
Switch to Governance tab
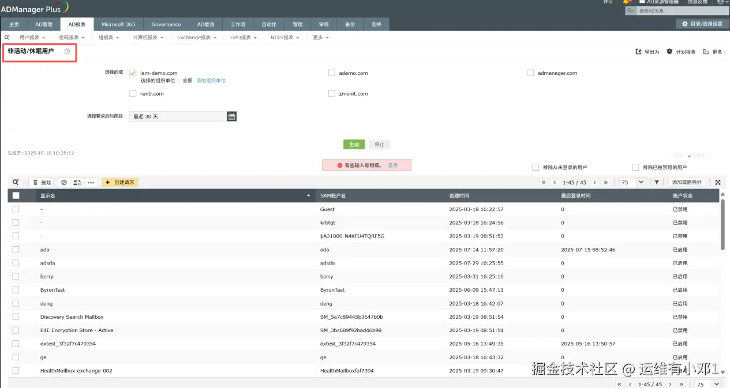click(166, 24)
